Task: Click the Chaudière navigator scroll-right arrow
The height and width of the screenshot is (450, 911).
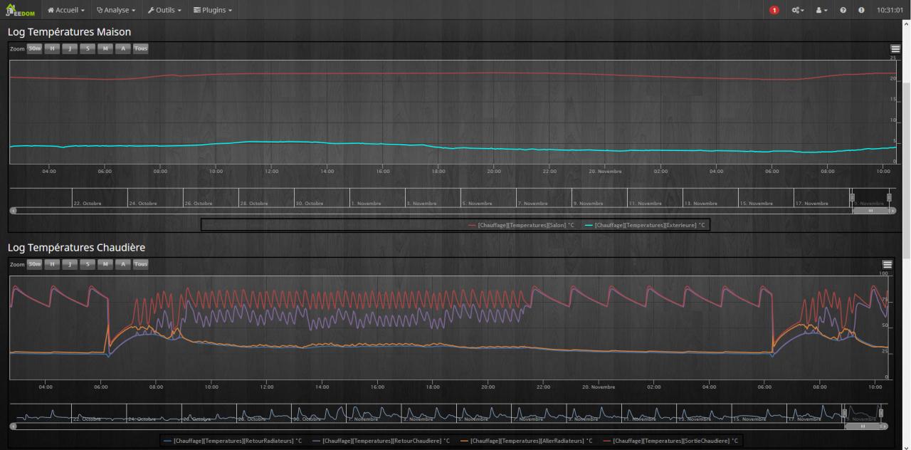Action: tap(885, 426)
